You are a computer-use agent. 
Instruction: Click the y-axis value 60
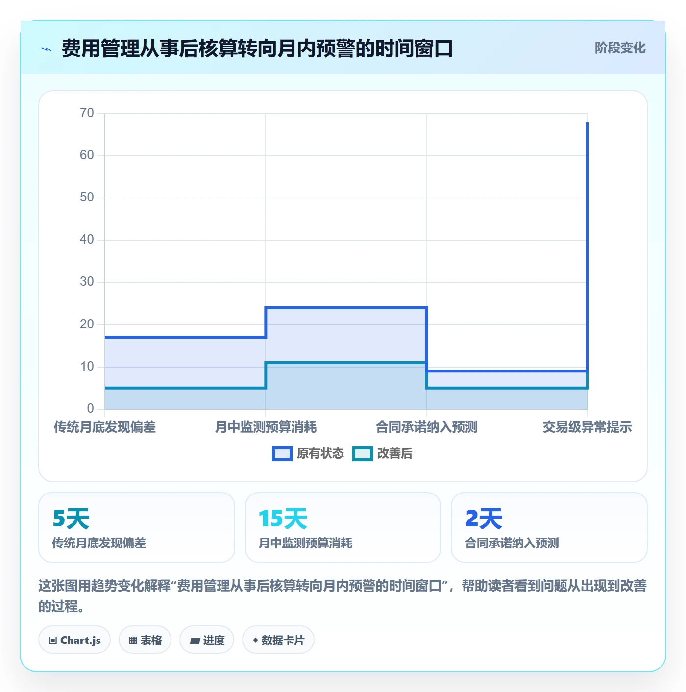tap(87, 155)
